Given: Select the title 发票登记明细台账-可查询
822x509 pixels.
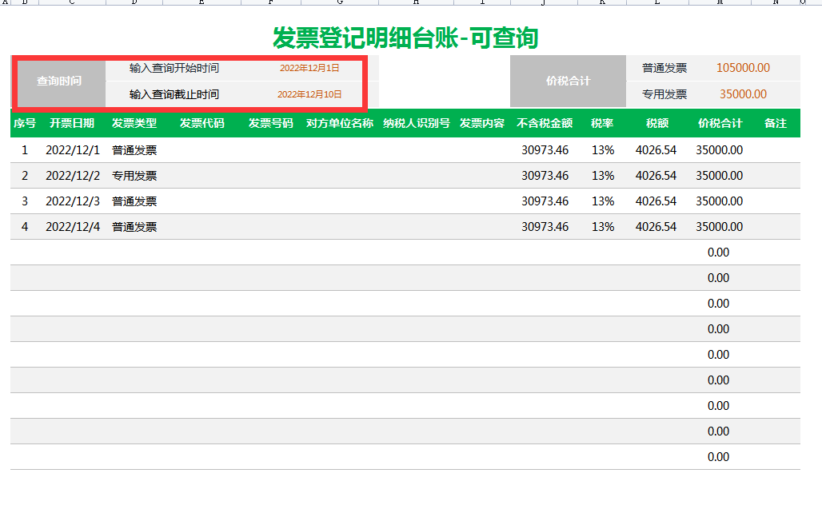Looking at the screenshot, I should tap(405, 37).
